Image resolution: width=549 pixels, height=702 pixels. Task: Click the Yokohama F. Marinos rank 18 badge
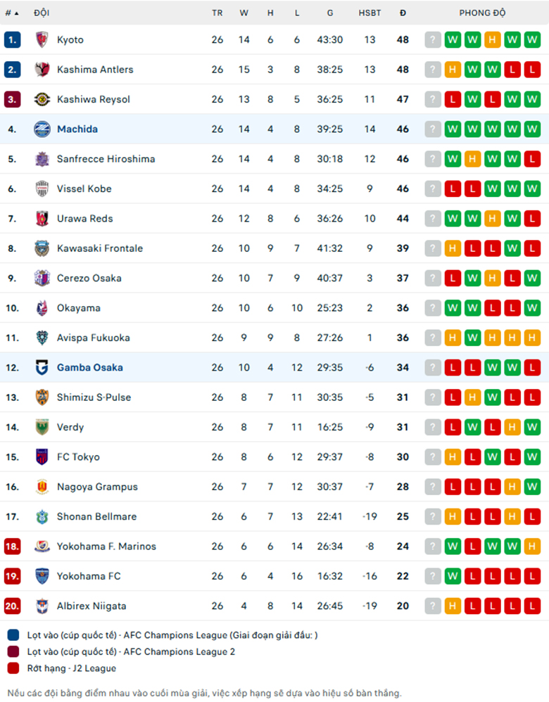(12, 547)
